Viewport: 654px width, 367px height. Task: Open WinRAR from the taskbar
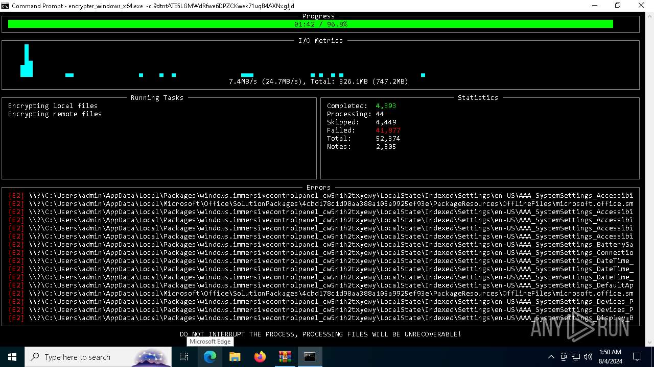pos(285,357)
